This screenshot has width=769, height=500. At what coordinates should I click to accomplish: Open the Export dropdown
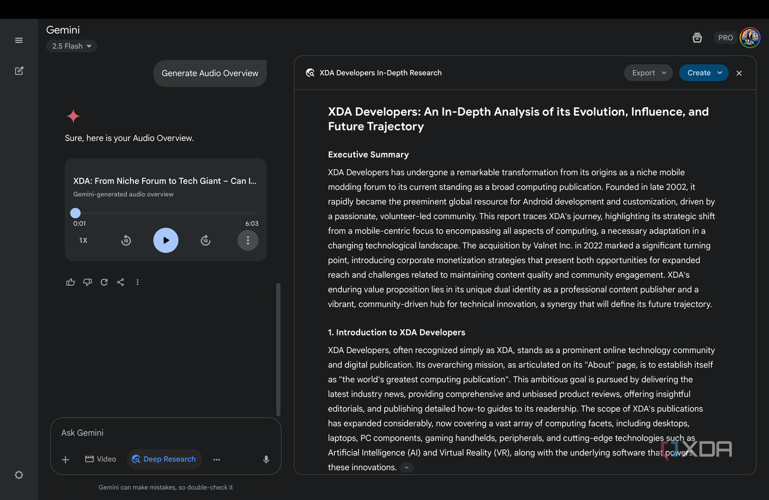coord(648,73)
